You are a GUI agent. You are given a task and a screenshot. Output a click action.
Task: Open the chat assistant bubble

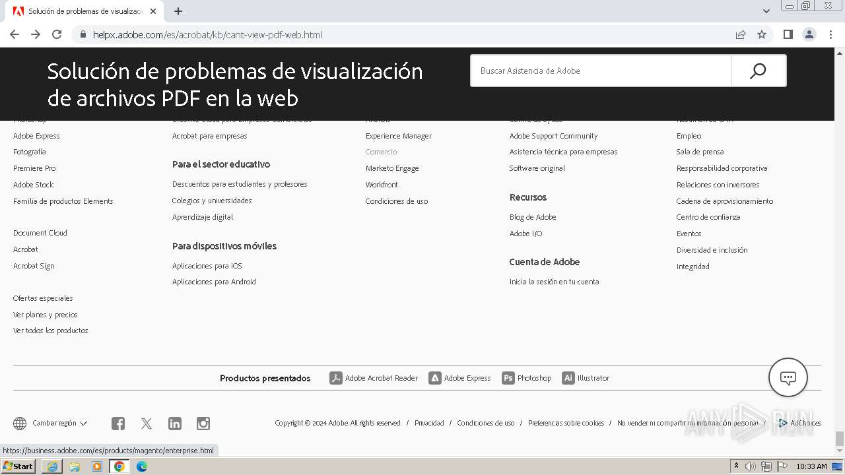click(x=788, y=377)
